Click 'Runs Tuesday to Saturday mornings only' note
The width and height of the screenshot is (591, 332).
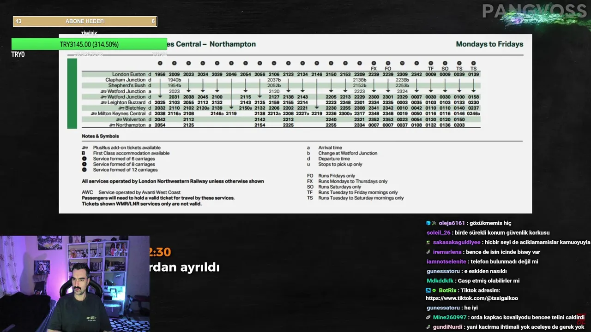361,198
